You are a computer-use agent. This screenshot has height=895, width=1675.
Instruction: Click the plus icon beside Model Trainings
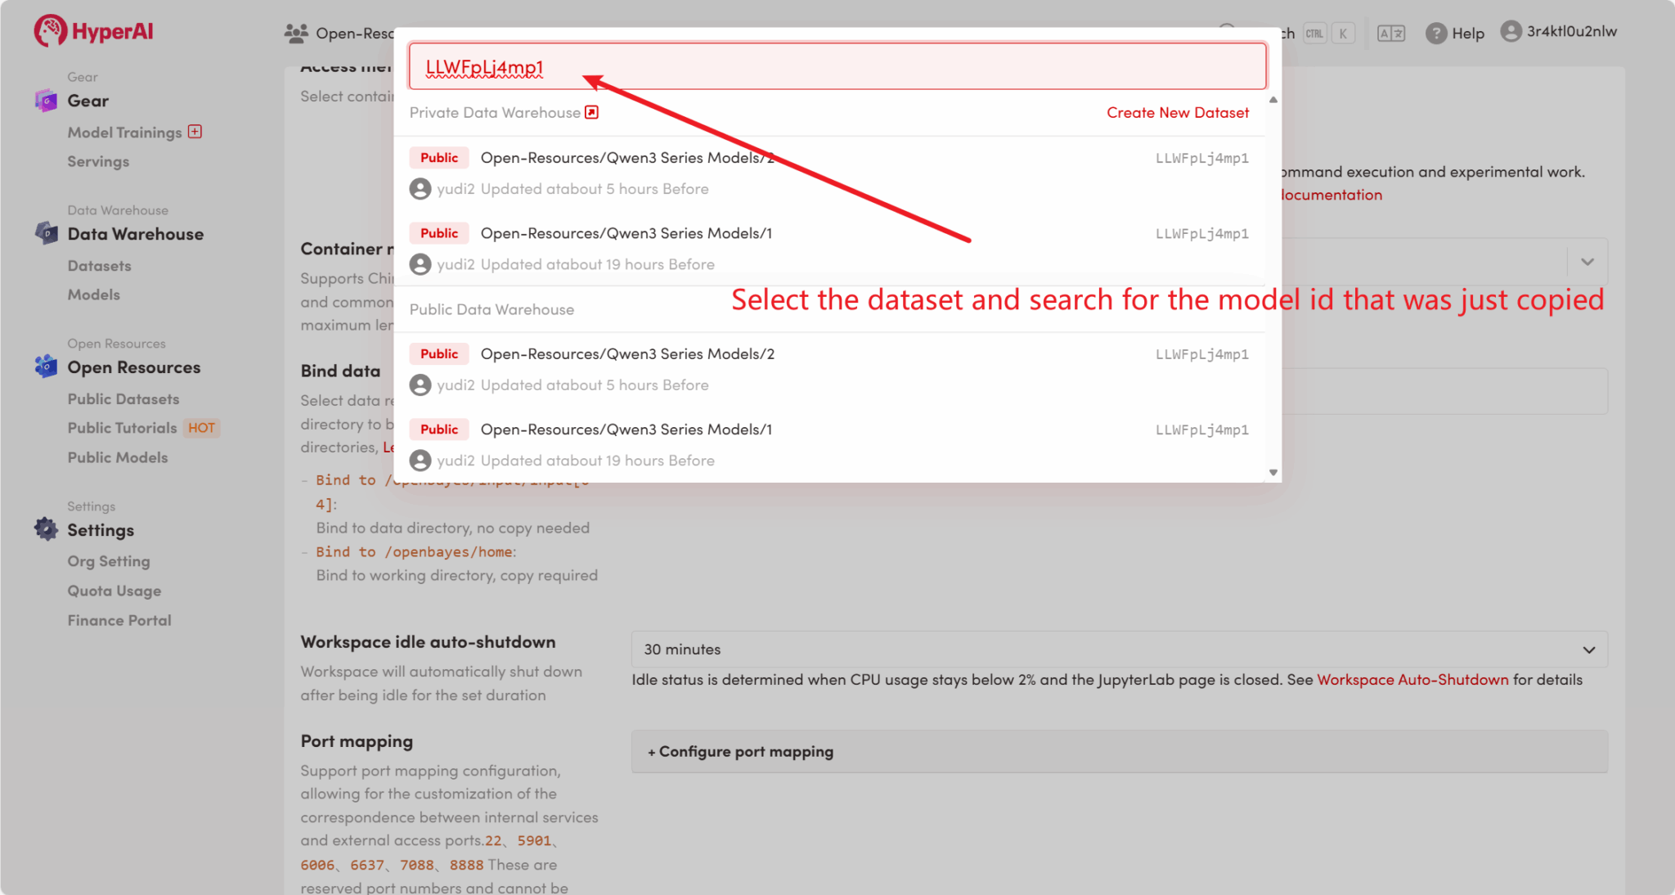(x=195, y=132)
